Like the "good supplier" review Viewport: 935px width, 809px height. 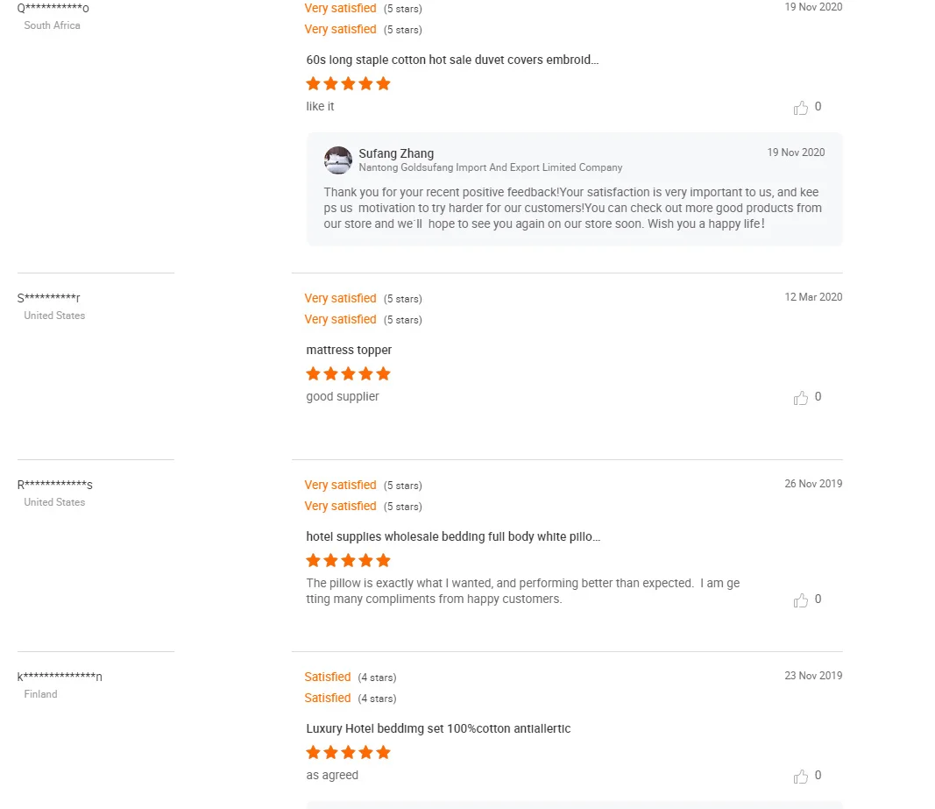pyautogui.click(x=801, y=398)
